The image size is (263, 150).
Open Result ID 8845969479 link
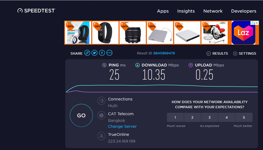(164, 53)
